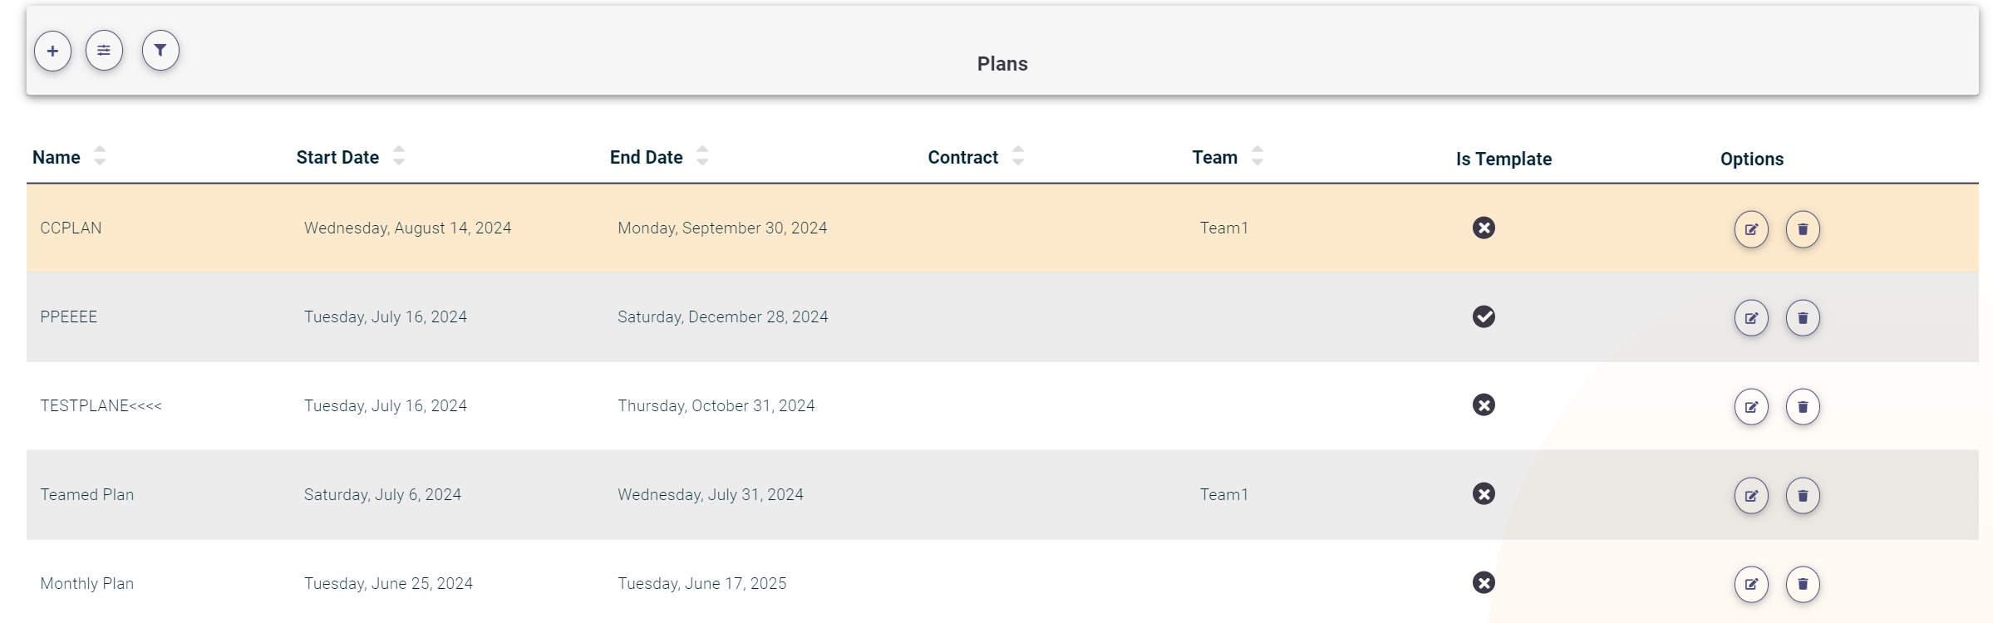Edit the CCPLAN plan
The height and width of the screenshot is (623, 1993).
[1750, 229]
